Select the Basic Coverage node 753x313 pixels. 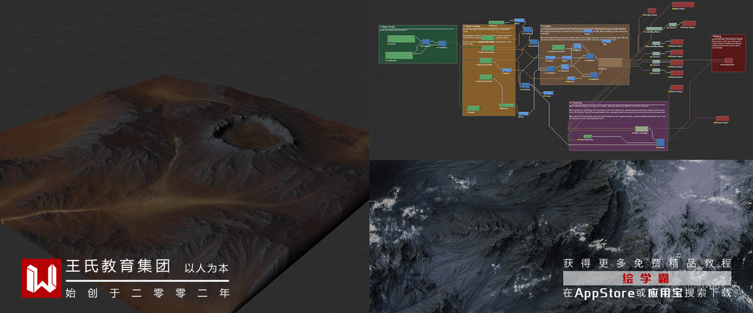click(642, 129)
